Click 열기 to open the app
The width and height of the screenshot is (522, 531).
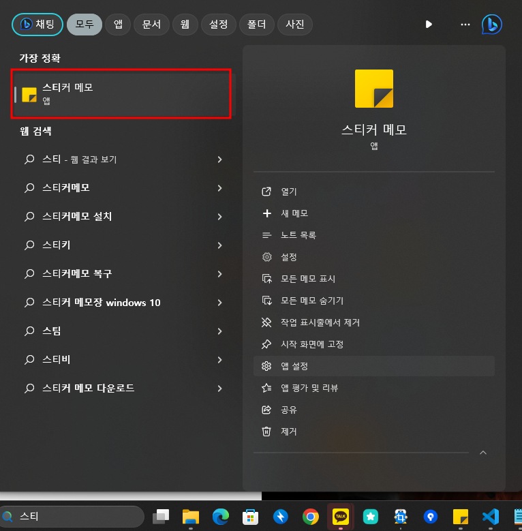point(373,192)
